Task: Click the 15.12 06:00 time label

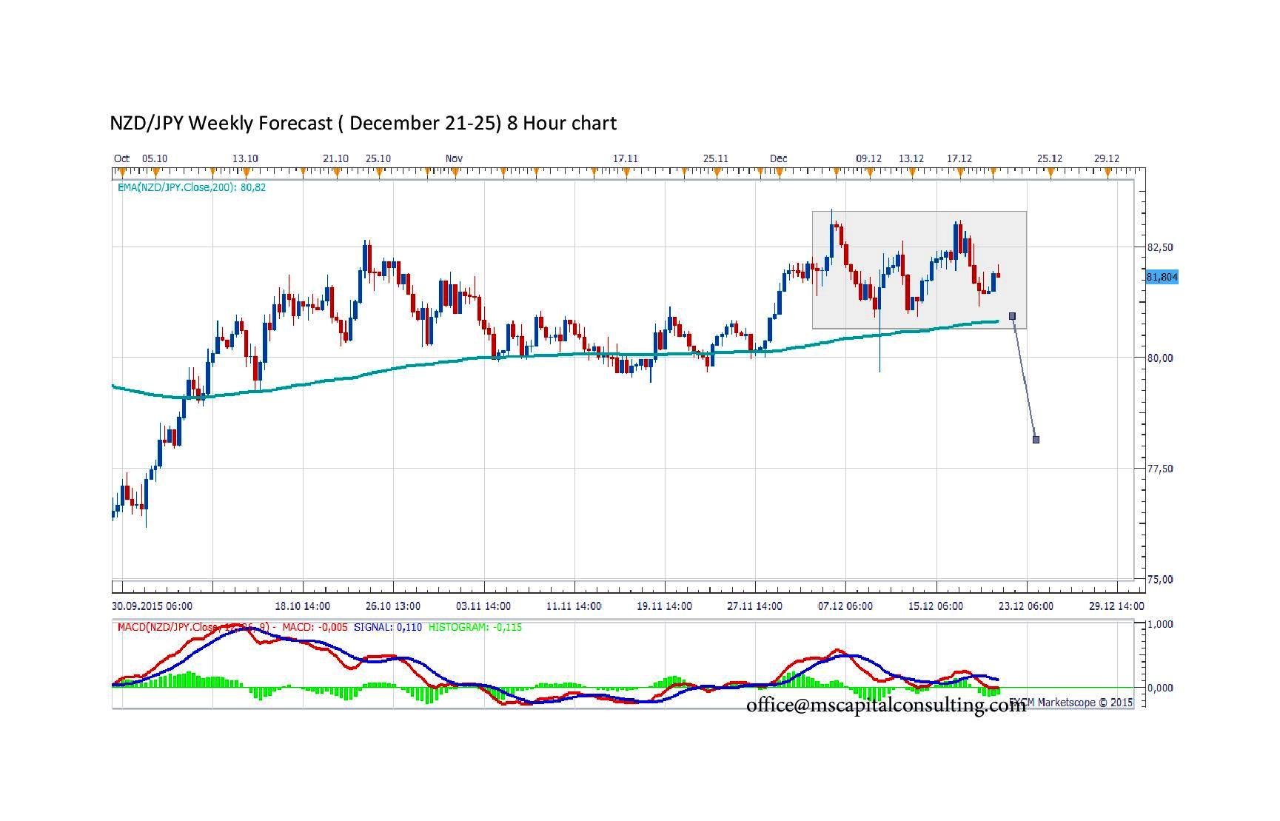Action: coord(936,606)
